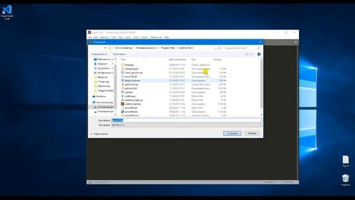Click the search magnifier in dialog search box

click(x=258, y=48)
